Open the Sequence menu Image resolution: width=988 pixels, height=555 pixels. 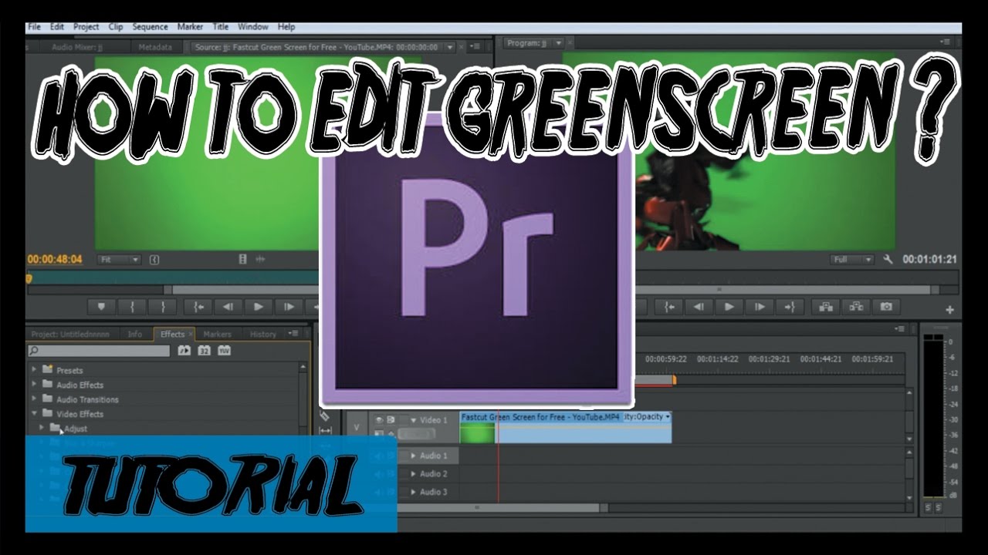(150, 27)
